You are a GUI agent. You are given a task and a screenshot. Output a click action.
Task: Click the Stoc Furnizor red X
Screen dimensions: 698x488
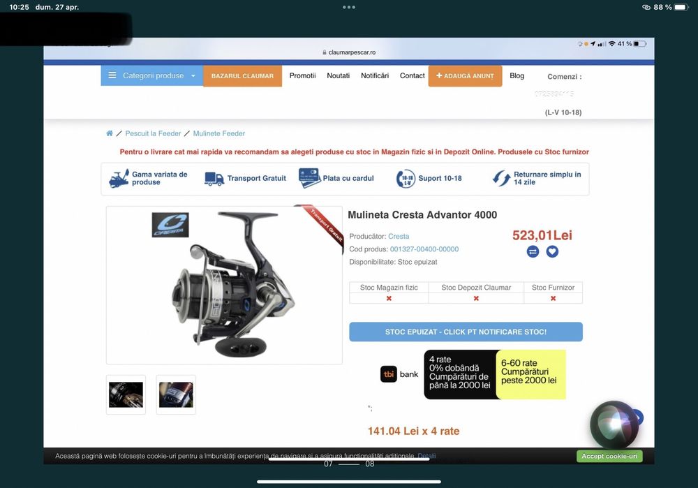click(554, 298)
